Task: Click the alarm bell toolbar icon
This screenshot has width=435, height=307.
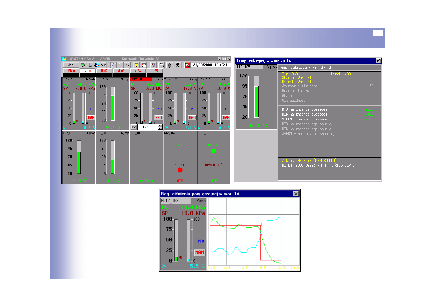Action: pos(170,65)
